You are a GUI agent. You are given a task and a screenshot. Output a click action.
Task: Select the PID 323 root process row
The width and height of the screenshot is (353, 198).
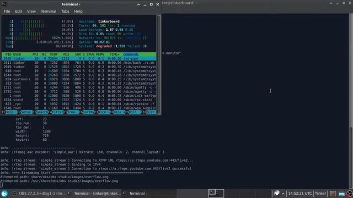click(x=79, y=83)
